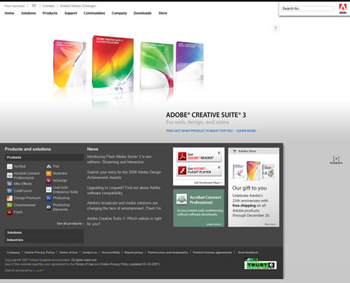The image size is (350, 283).
Task: Click the Photoshop product icon
Action: pyautogui.click(x=49, y=198)
